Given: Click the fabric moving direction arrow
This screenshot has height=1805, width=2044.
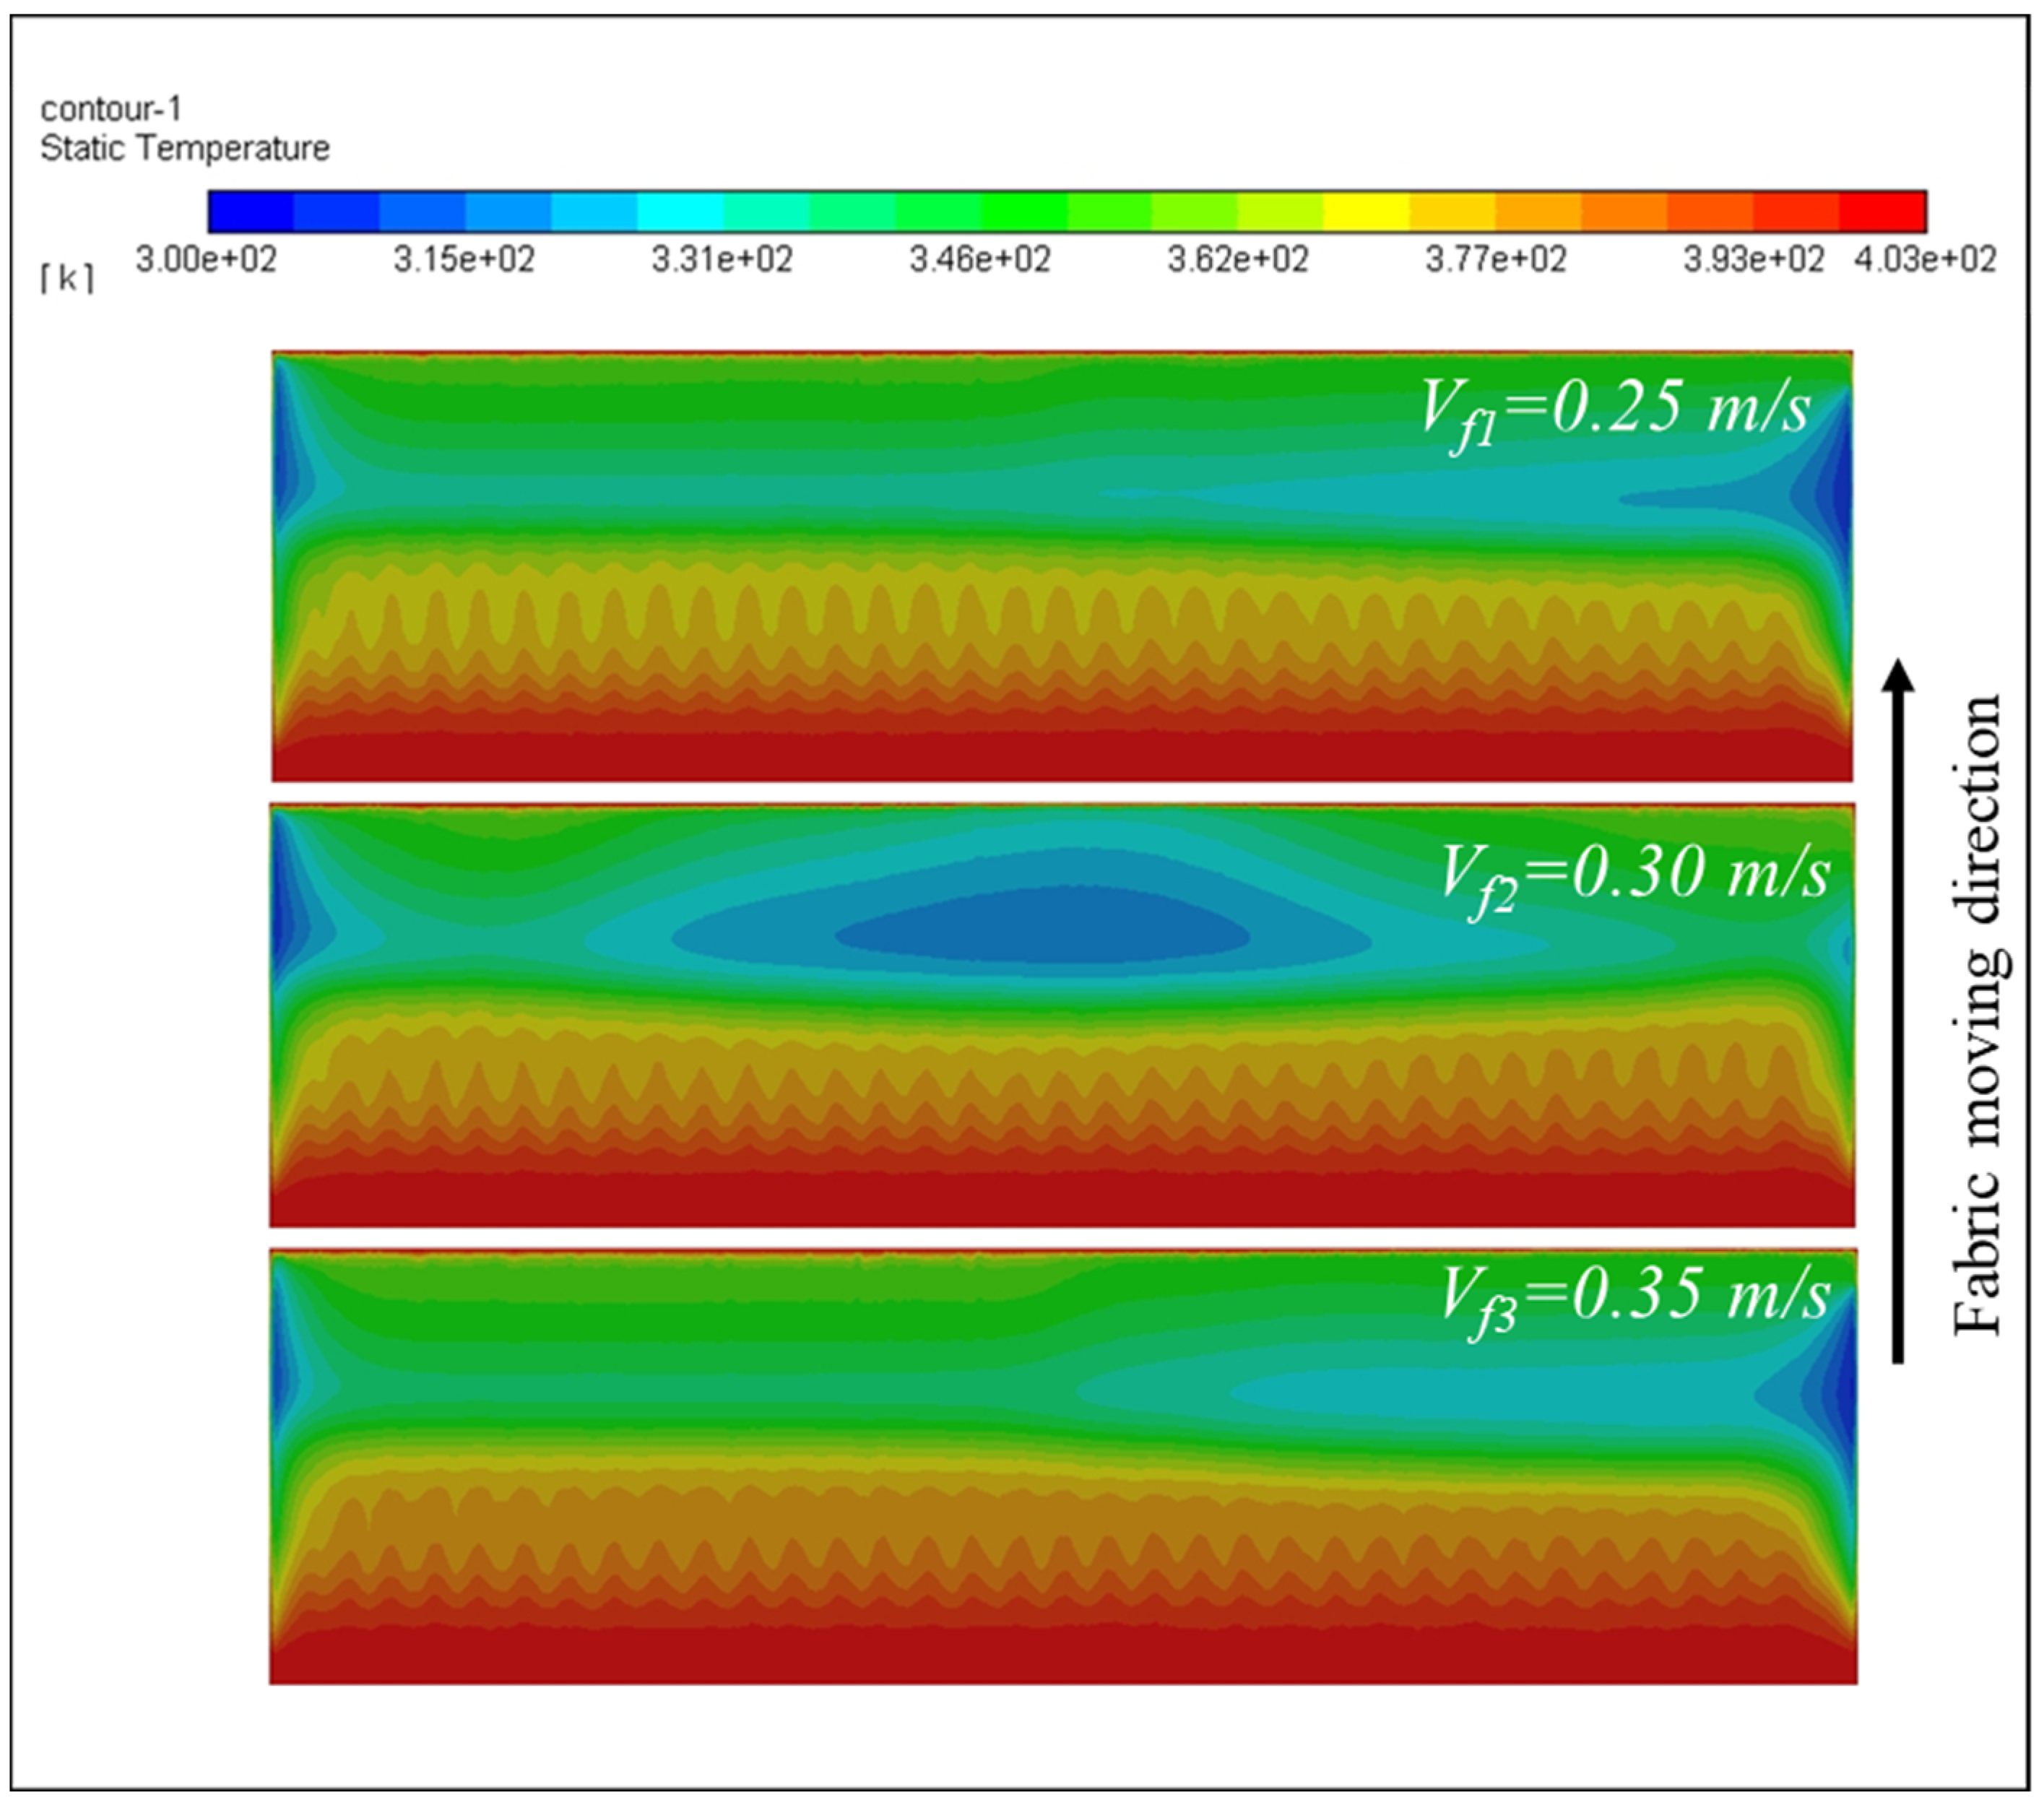Looking at the screenshot, I should (x=1897, y=1010).
